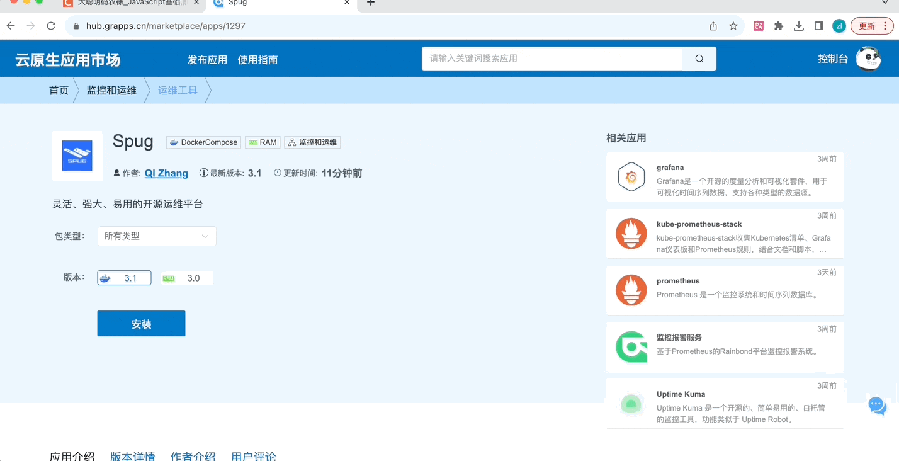Toggle the browser side panel icon
Image resolution: width=899 pixels, height=461 pixels.
[819, 26]
